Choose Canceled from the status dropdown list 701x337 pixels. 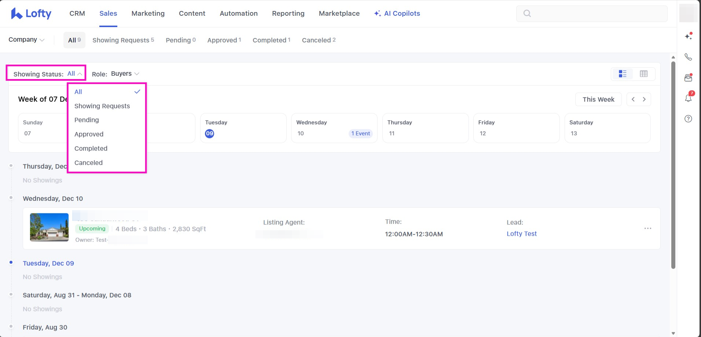click(x=89, y=163)
